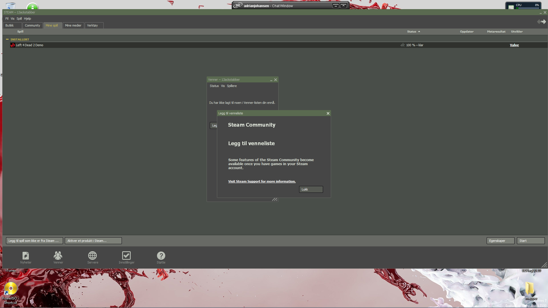548x308 pixels.
Task: Click the navigation arrows icon in Steam
Action: 541,22
